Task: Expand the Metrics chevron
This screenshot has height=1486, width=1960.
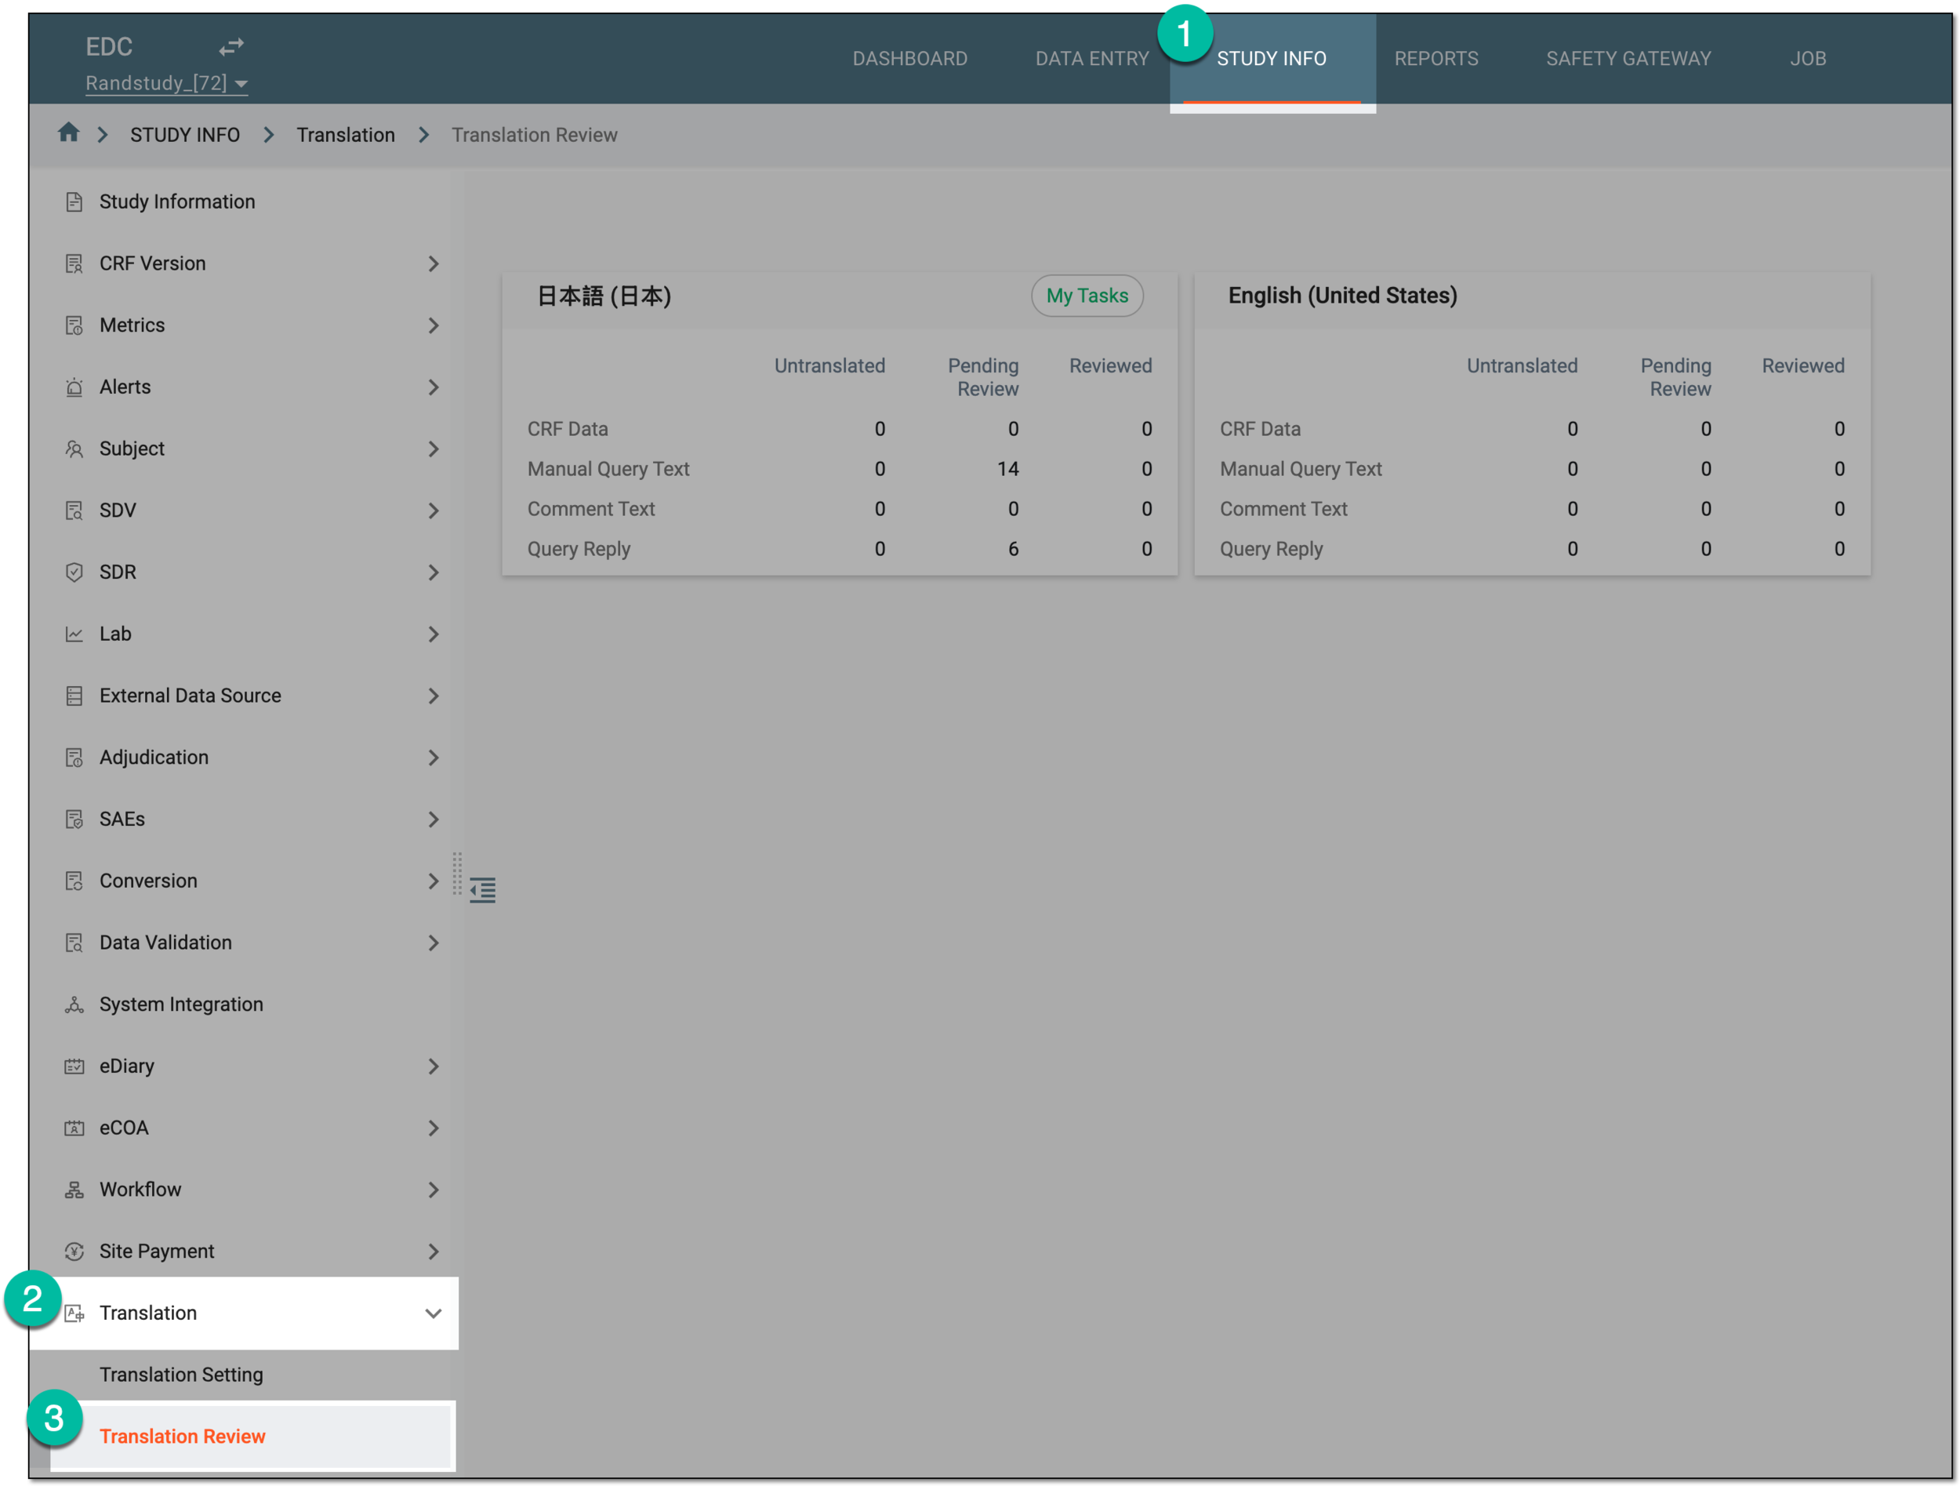Action: [434, 325]
